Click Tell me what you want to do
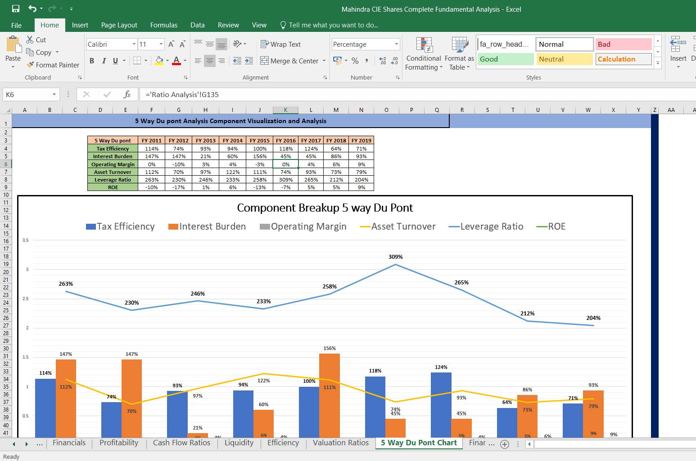 click(x=329, y=25)
